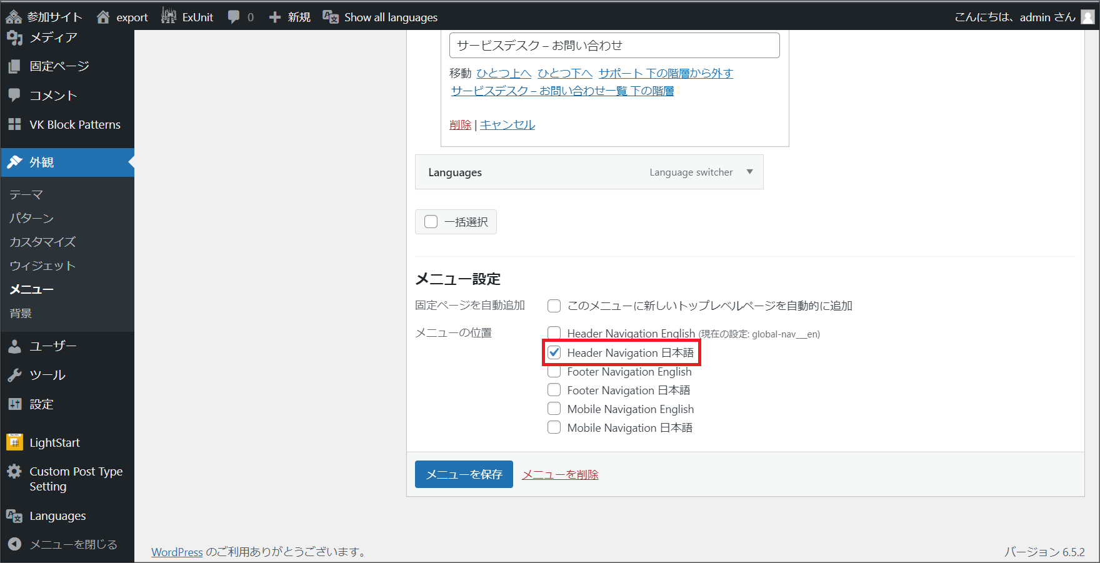Click メニューを閉じる collapse text
This screenshot has width=1100, height=563.
click(x=74, y=544)
